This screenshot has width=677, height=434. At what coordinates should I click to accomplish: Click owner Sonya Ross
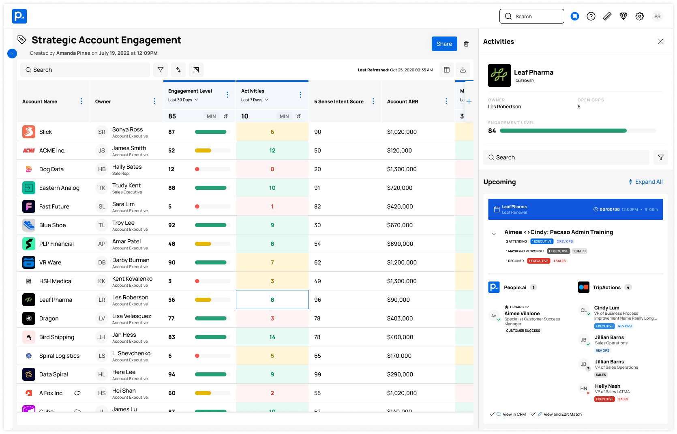(x=127, y=129)
